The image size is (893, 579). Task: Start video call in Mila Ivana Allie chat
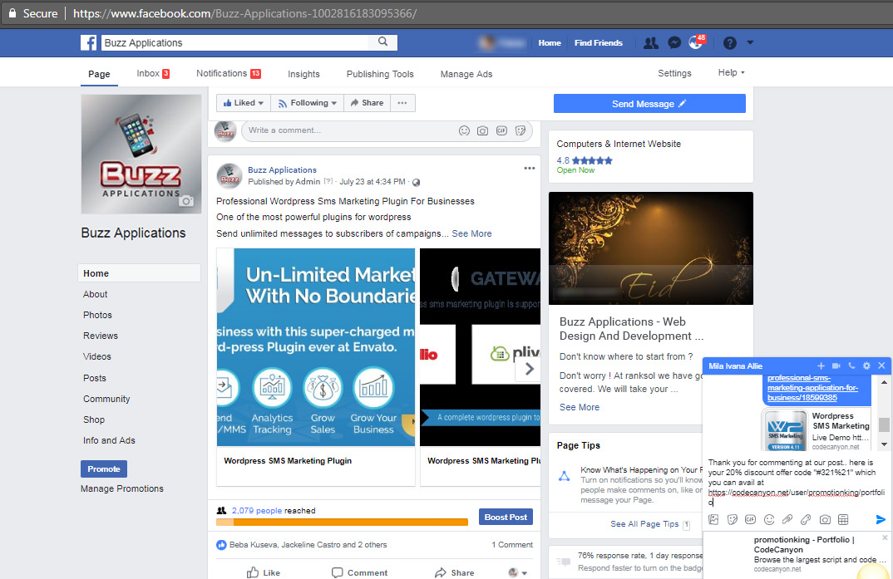click(836, 366)
